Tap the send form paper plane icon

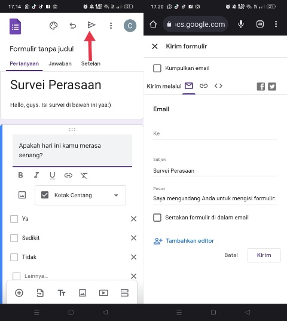pyautogui.click(x=91, y=25)
